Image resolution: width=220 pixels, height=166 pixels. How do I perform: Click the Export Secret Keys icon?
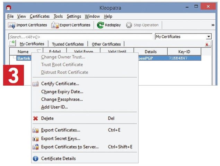(35, 139)
